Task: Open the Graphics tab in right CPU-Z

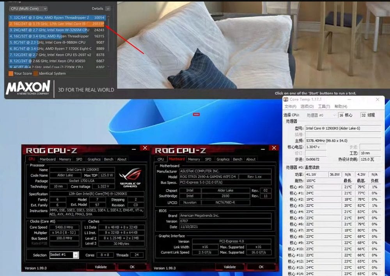Action: pyautogui.click(x=223, y=159)
